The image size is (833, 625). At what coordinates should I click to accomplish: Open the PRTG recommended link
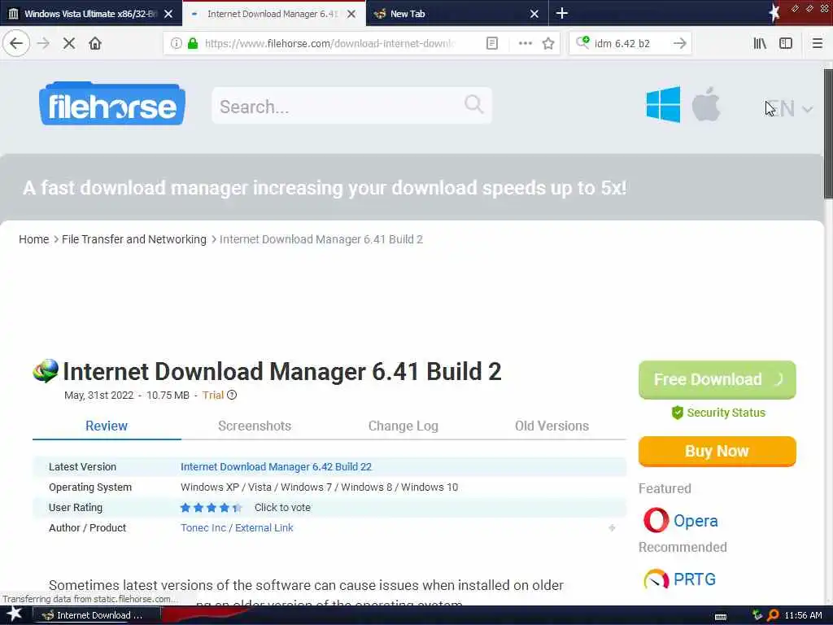(695, 579)
